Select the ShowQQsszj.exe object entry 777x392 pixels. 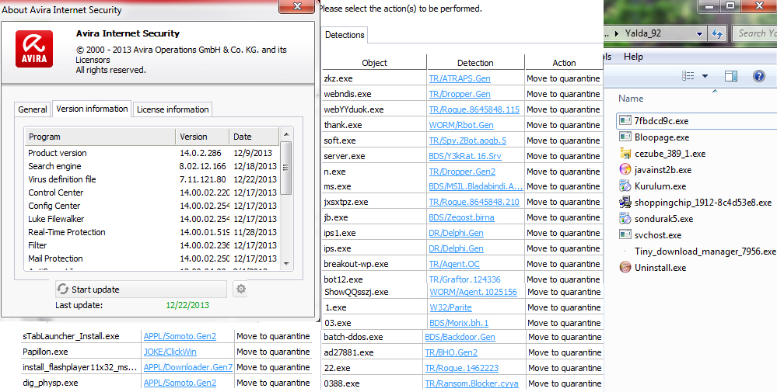356,292
